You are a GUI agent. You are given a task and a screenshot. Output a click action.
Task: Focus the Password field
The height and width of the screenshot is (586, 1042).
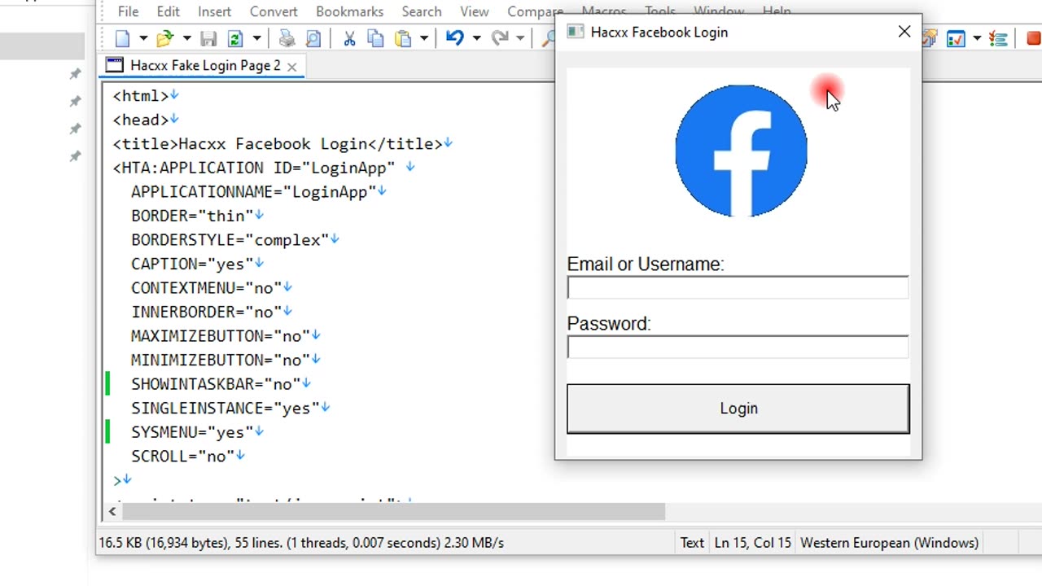click(738, 347)
